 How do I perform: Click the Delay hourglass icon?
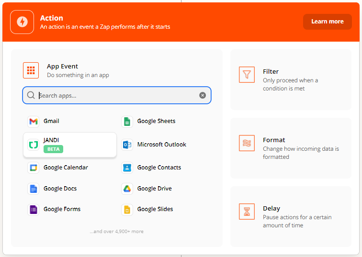coord(247,212)
